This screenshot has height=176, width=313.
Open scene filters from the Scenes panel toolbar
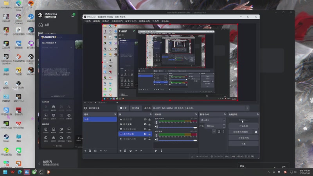coord(95,151)
